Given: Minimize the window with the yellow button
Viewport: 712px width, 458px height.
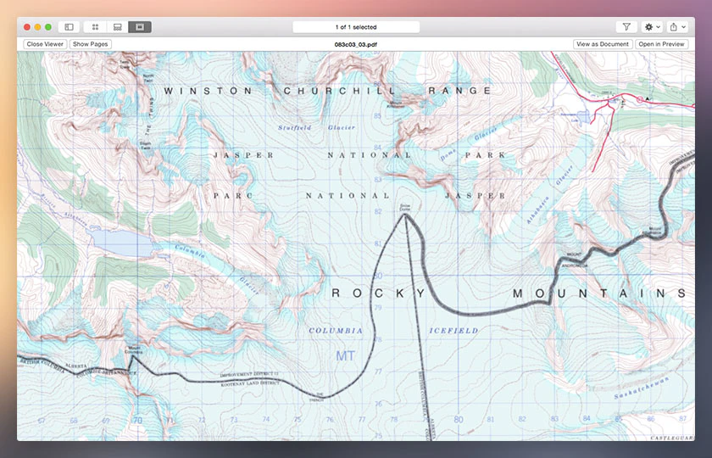Looking at the screenshot, I should coord(37,27).
